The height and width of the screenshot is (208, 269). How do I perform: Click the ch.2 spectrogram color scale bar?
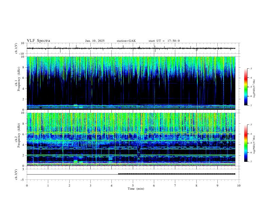pos(246,143)
